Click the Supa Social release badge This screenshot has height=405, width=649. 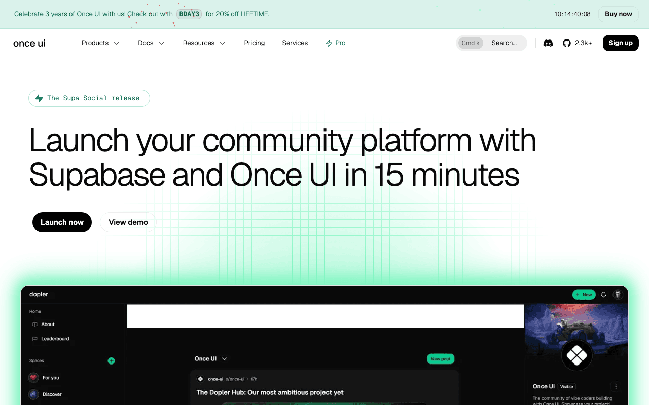89,98
